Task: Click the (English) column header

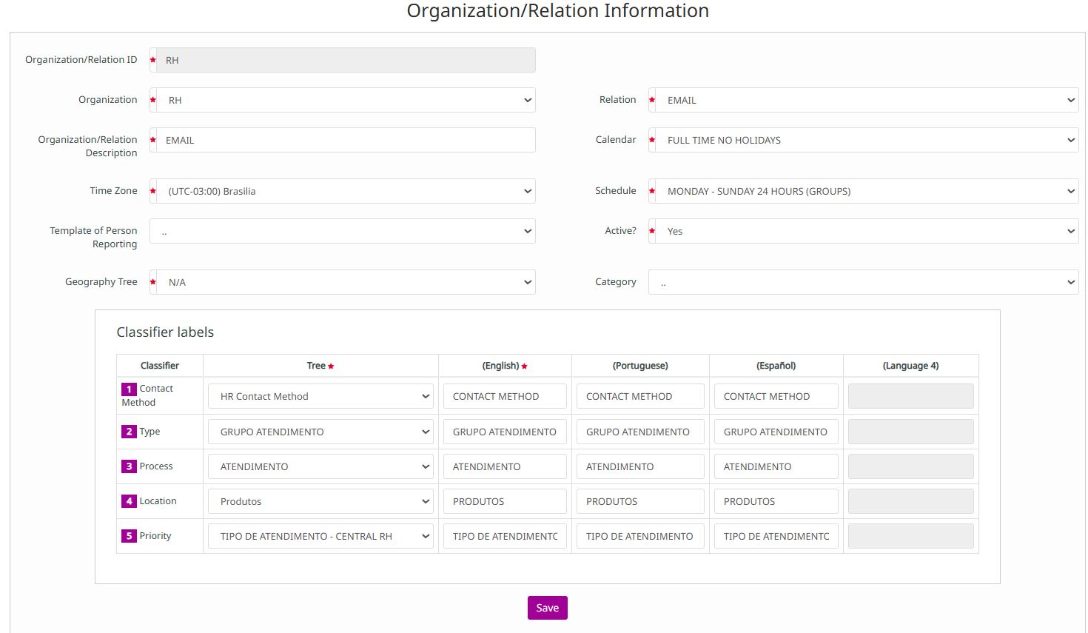Action: pyautogui.click(x=505, y=366)
